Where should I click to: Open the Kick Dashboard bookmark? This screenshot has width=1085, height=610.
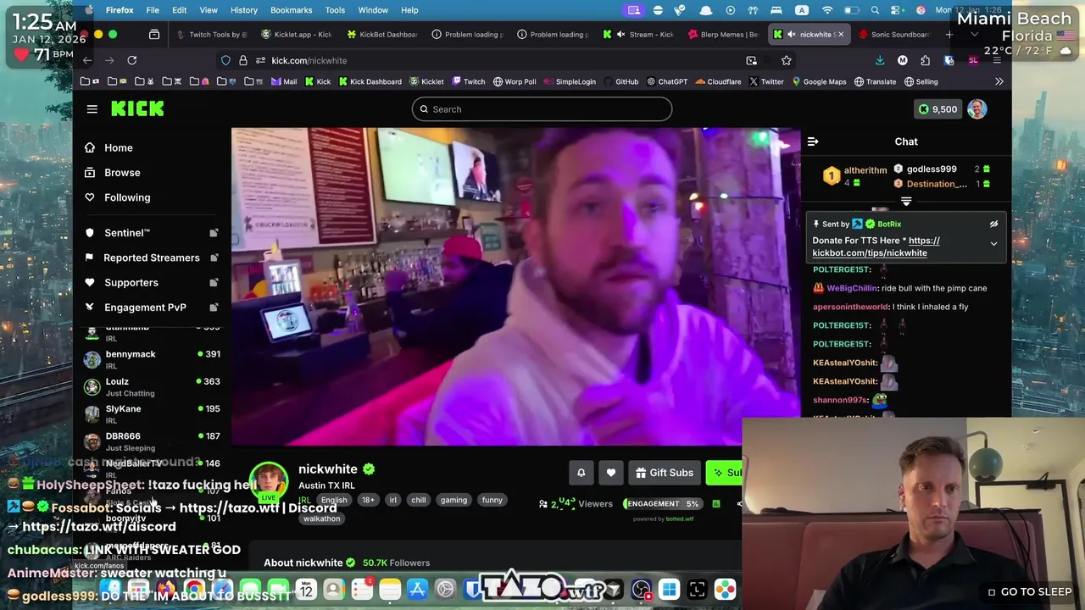click(370, 82)
